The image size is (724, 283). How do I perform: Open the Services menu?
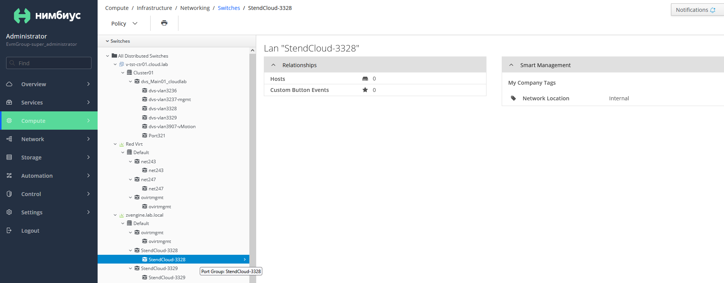[49, 102]
